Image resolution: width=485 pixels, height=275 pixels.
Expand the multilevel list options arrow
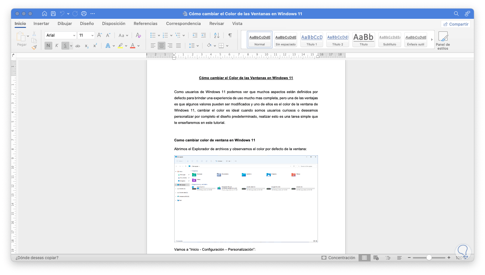tap(184, 35)
